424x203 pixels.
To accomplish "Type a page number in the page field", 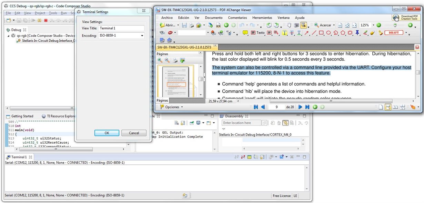I will [x=276, y=107].
